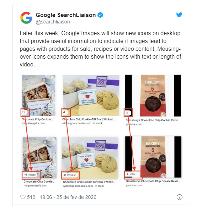
Task: Click the 6:15 video length badge
Action: pos(131,174)
